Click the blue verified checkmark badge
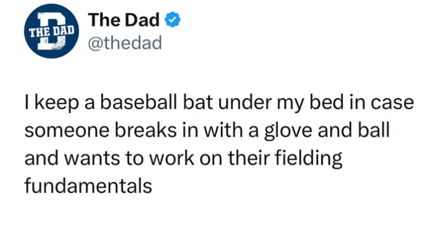431x225 pixels. (x=172, y=20)
